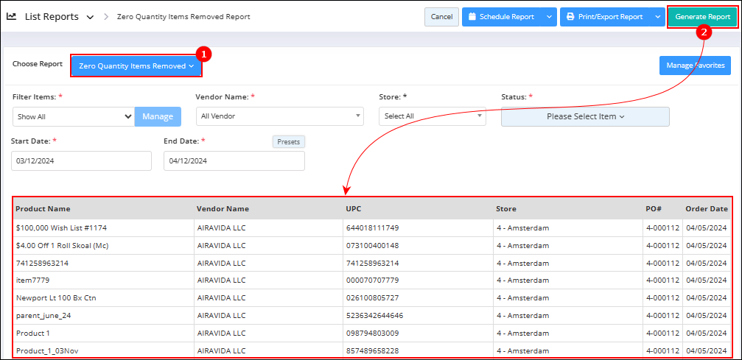Click printer icon on Print/Export Report button
The image size is (742, 360).
coord(570,17)
